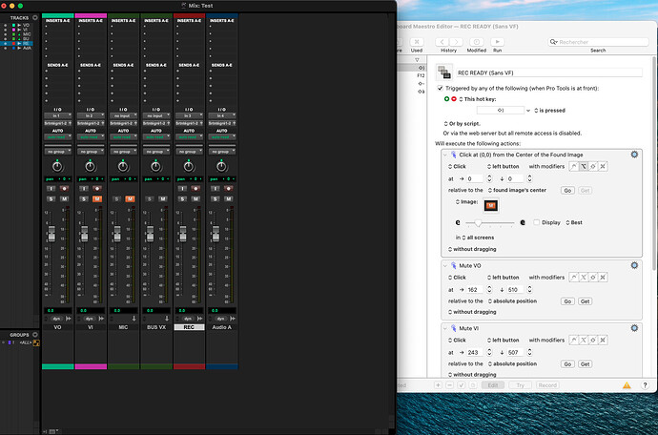The height and width of the screenshot is (435, 658).
Task: Toggle 'Triggered by any of the following' checkbox
Action: 440,88
